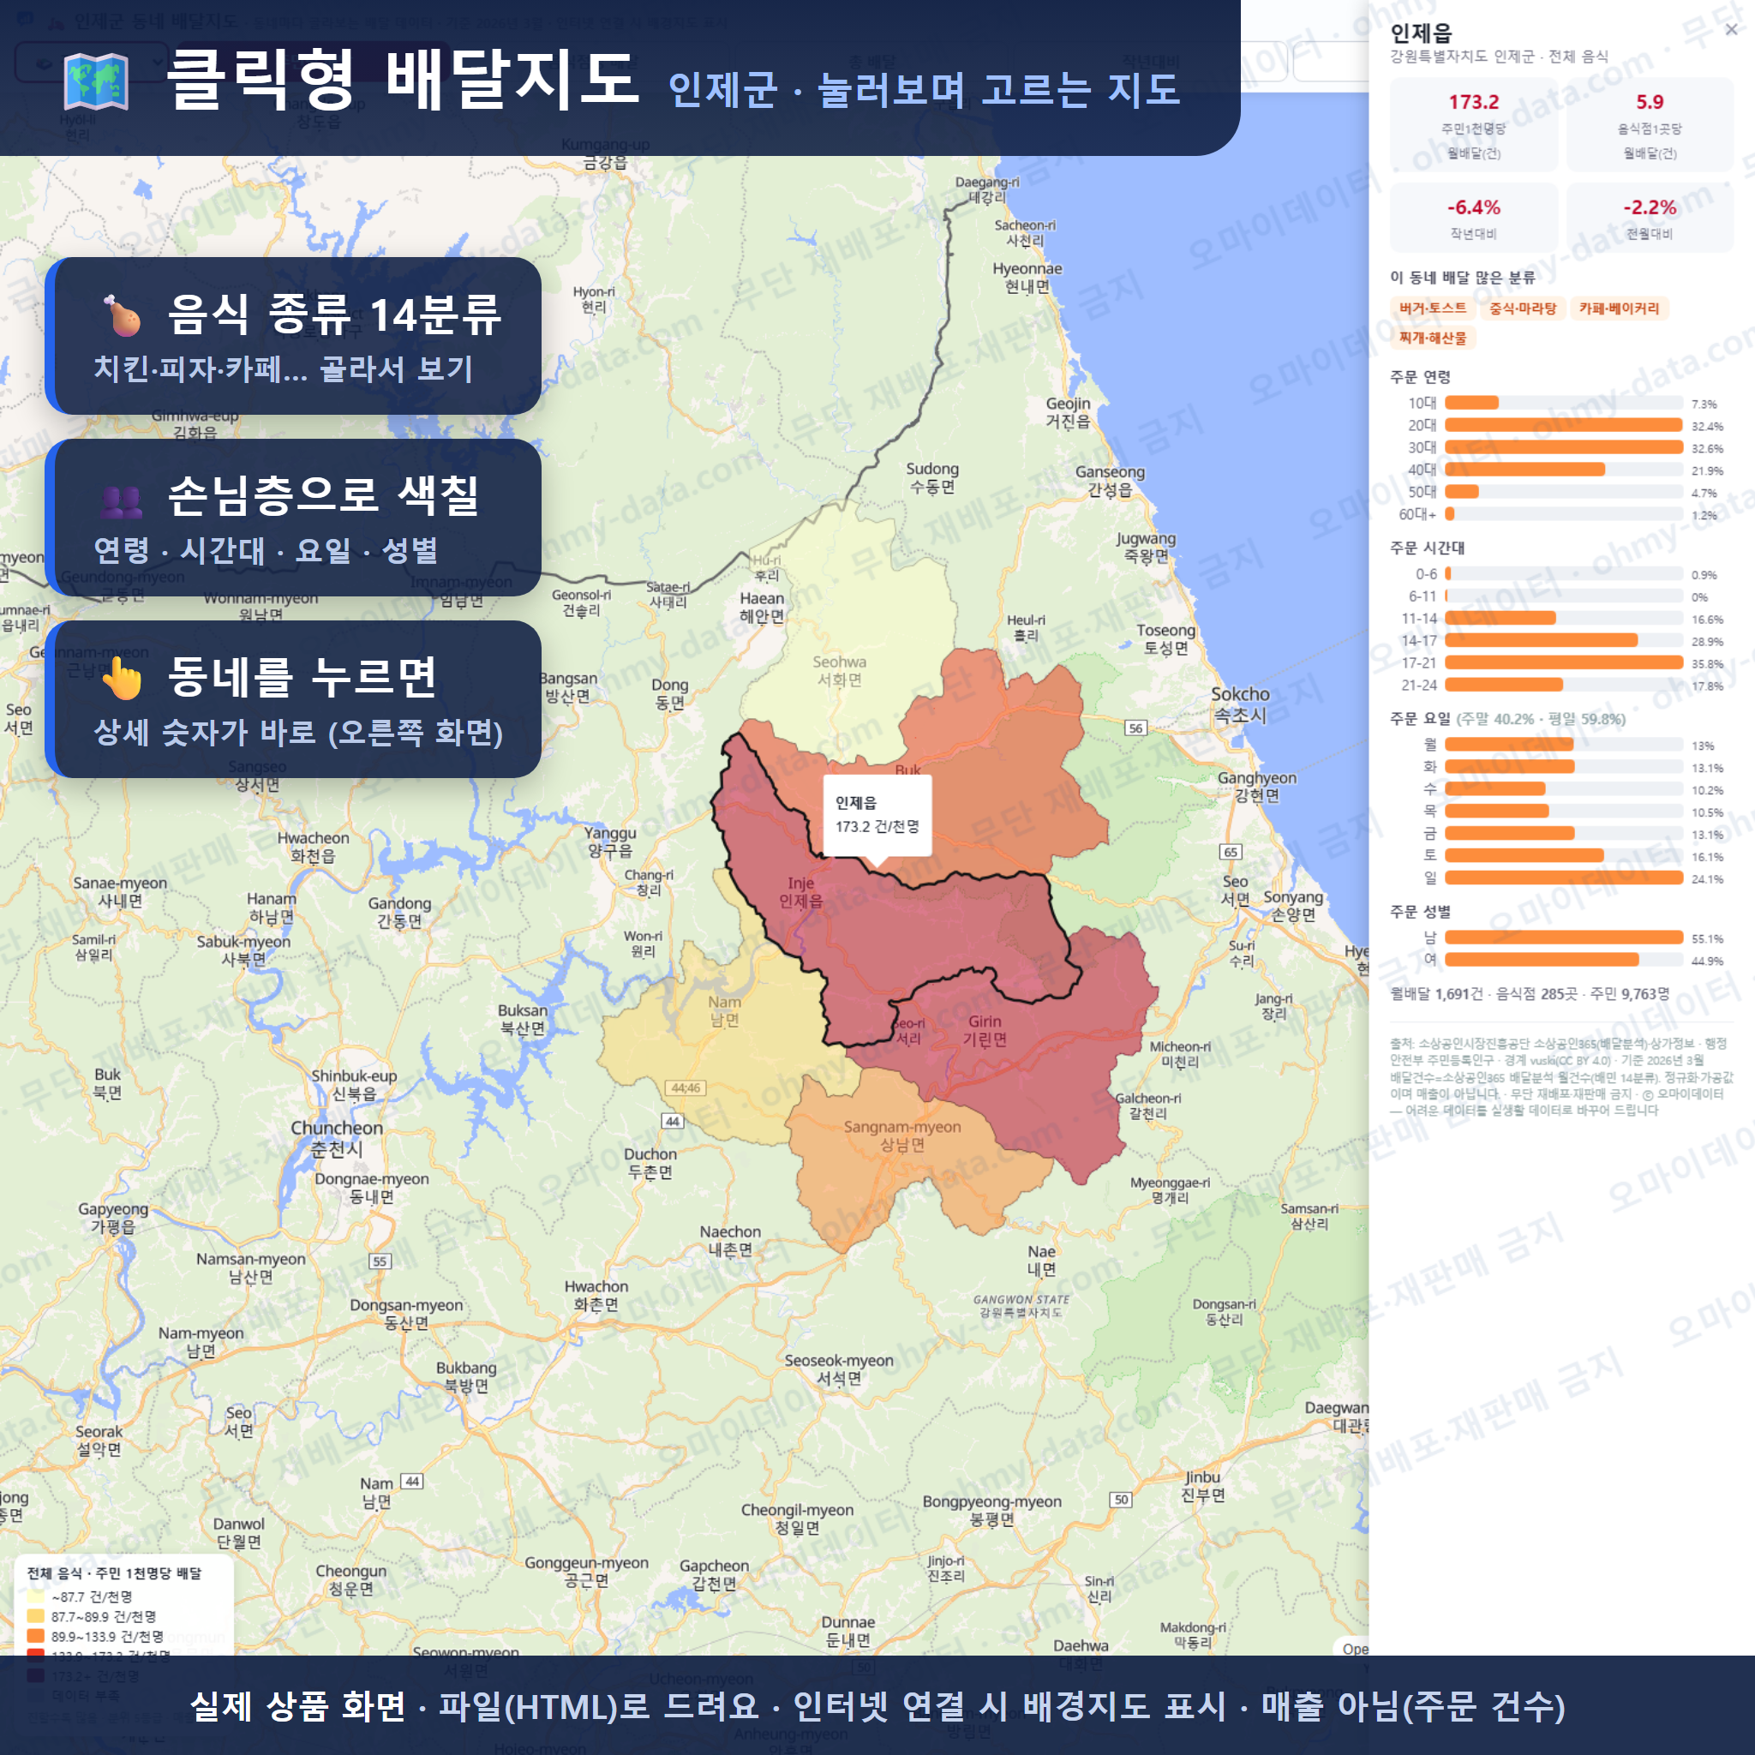Click the 89.9~133.9 건/천명 legend swatch

[35, 1636]
